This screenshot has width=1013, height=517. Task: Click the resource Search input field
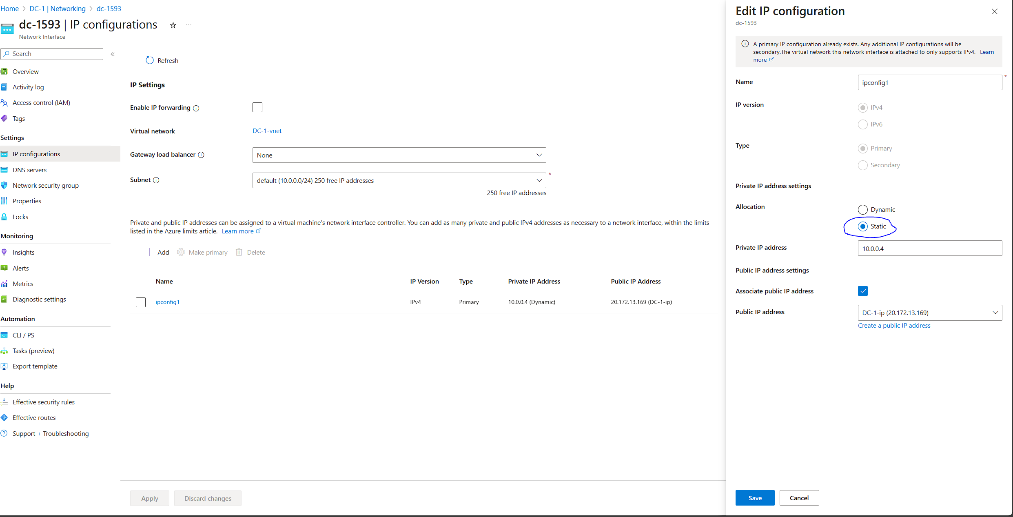(x=52, y=53)
